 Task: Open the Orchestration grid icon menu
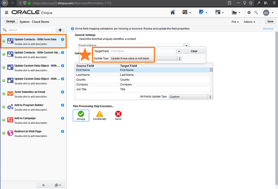(x=187, y=12)
